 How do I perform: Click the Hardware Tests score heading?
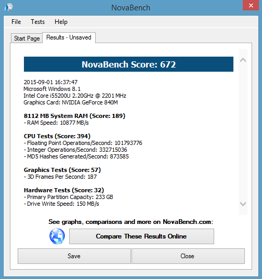coord(64,190)
